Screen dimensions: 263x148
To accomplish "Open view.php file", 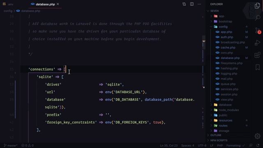I will [227, 99].
